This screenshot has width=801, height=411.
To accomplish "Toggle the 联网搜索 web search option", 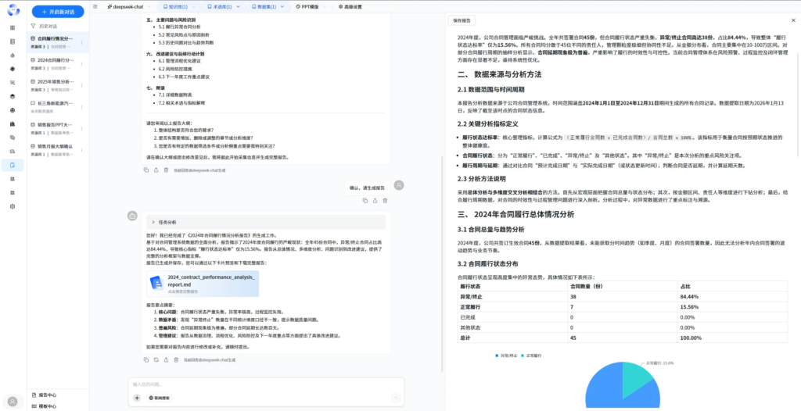I will click(158, 398).
